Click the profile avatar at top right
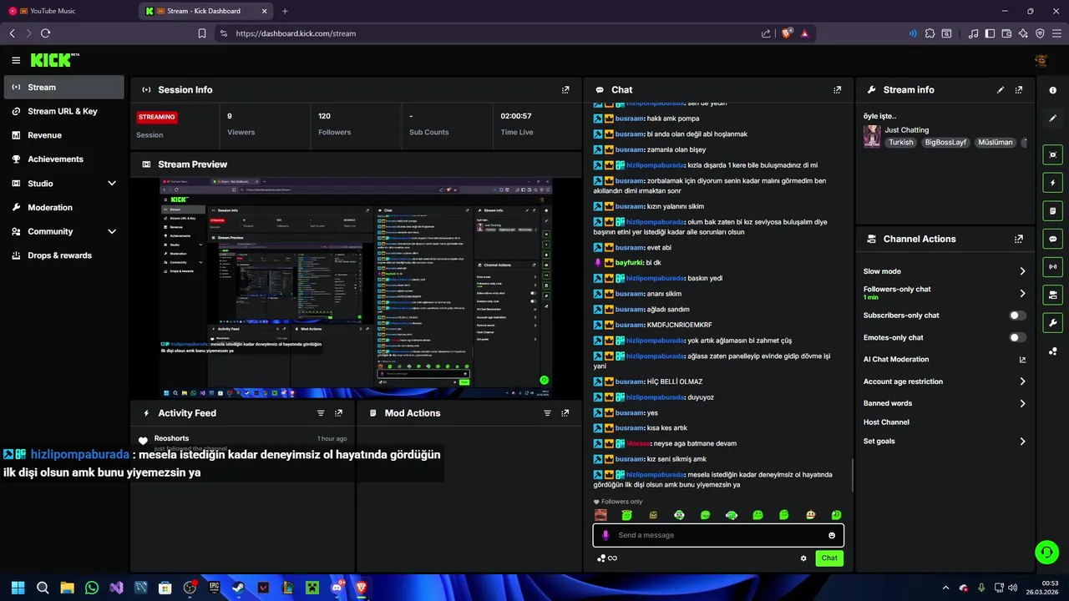 [x=1041, y=60]
